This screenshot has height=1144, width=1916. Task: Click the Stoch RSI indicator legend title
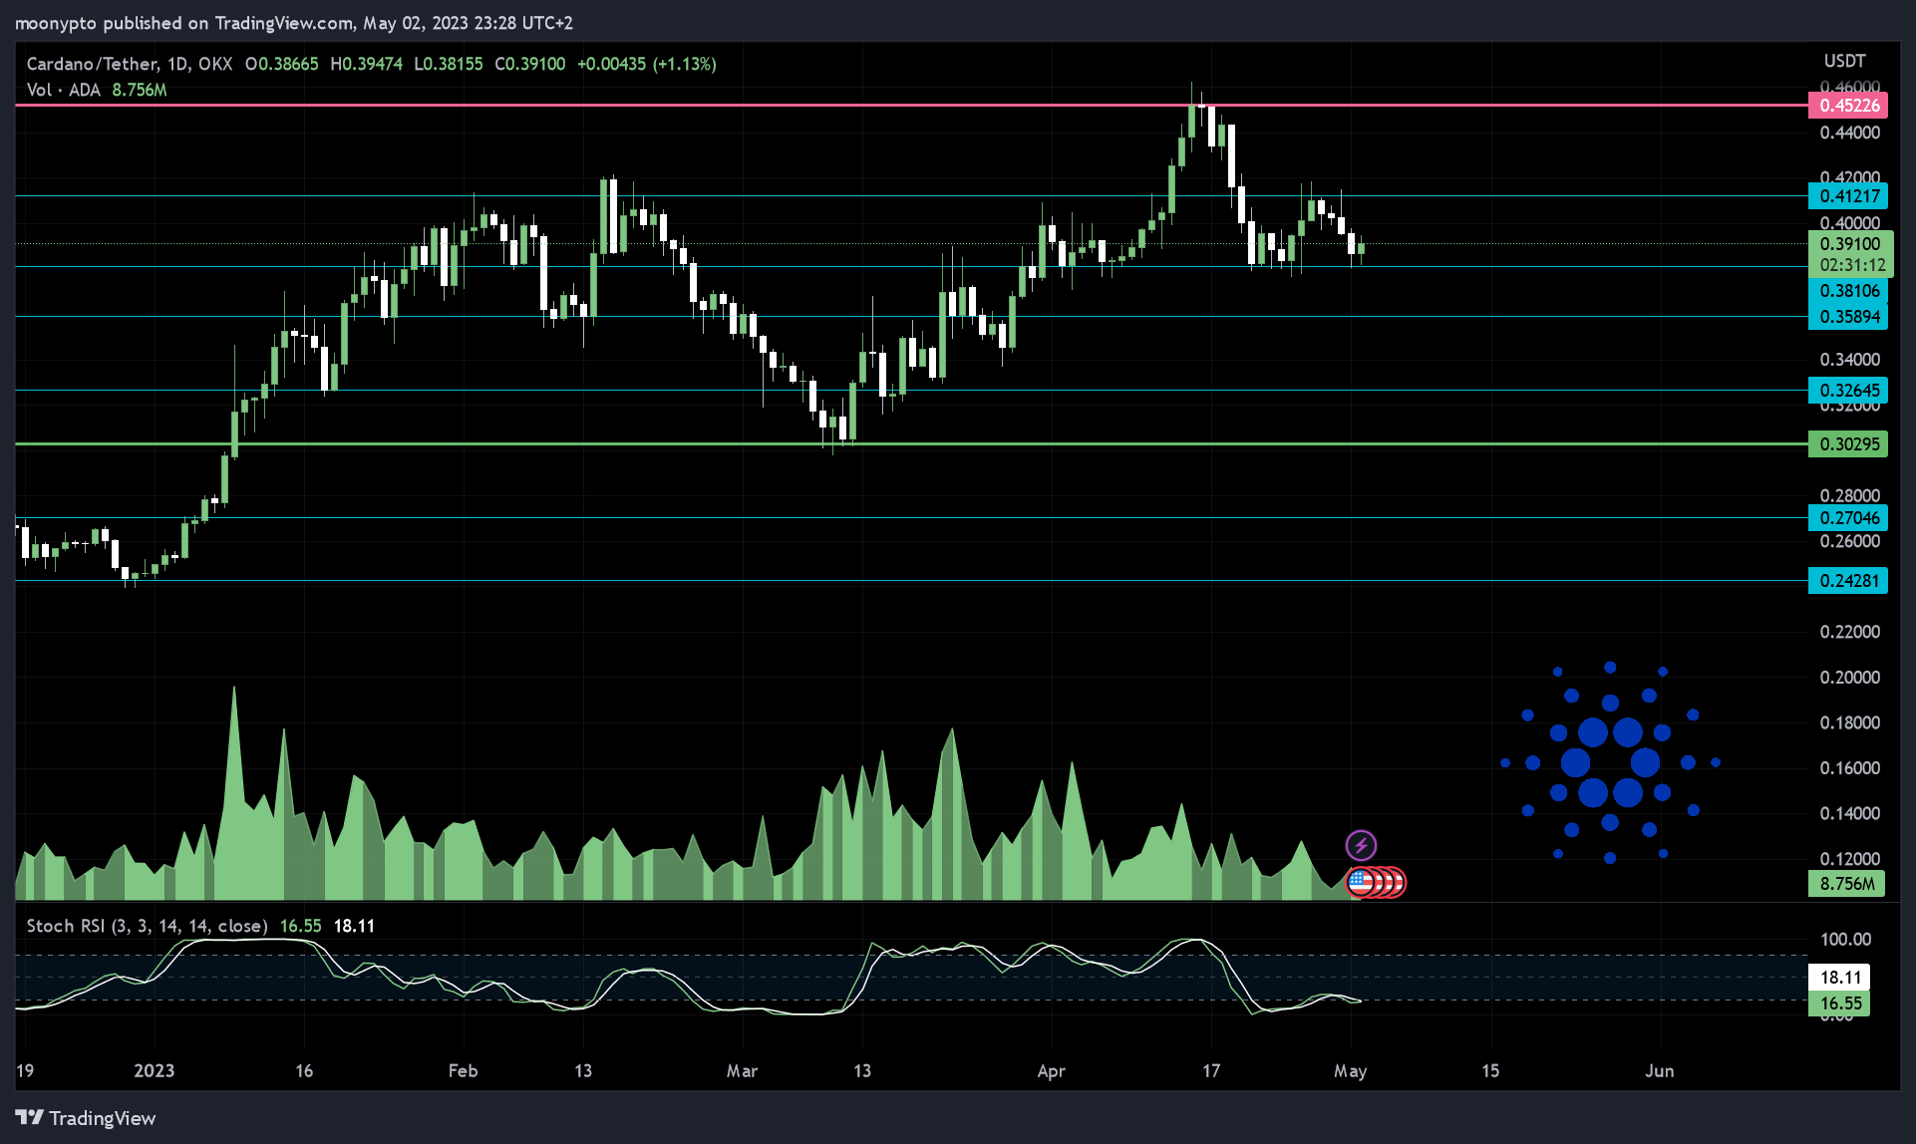(147, 926)
